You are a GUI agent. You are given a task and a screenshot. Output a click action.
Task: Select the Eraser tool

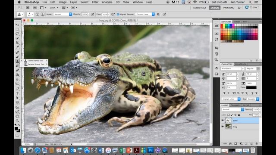[17, 70]
